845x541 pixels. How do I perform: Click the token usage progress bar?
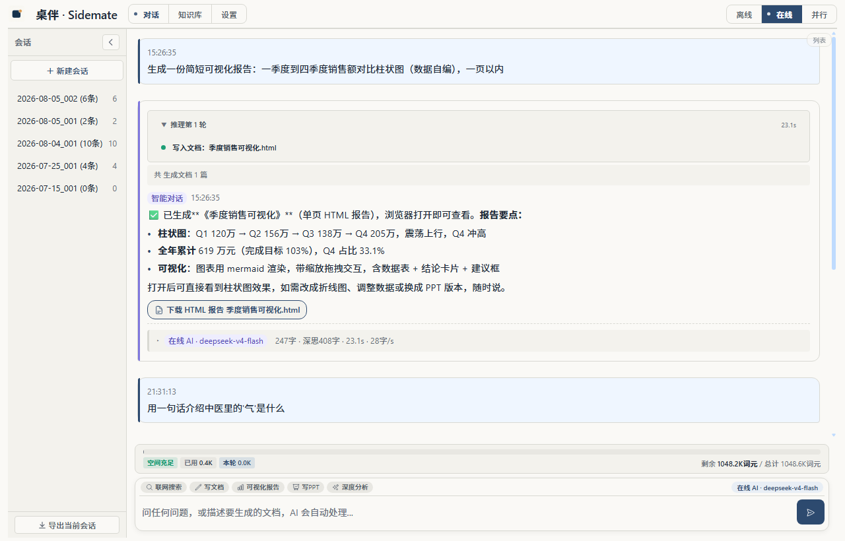click(x=482, y=452)
